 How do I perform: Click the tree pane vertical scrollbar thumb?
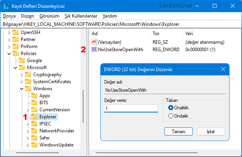[83, 106]
